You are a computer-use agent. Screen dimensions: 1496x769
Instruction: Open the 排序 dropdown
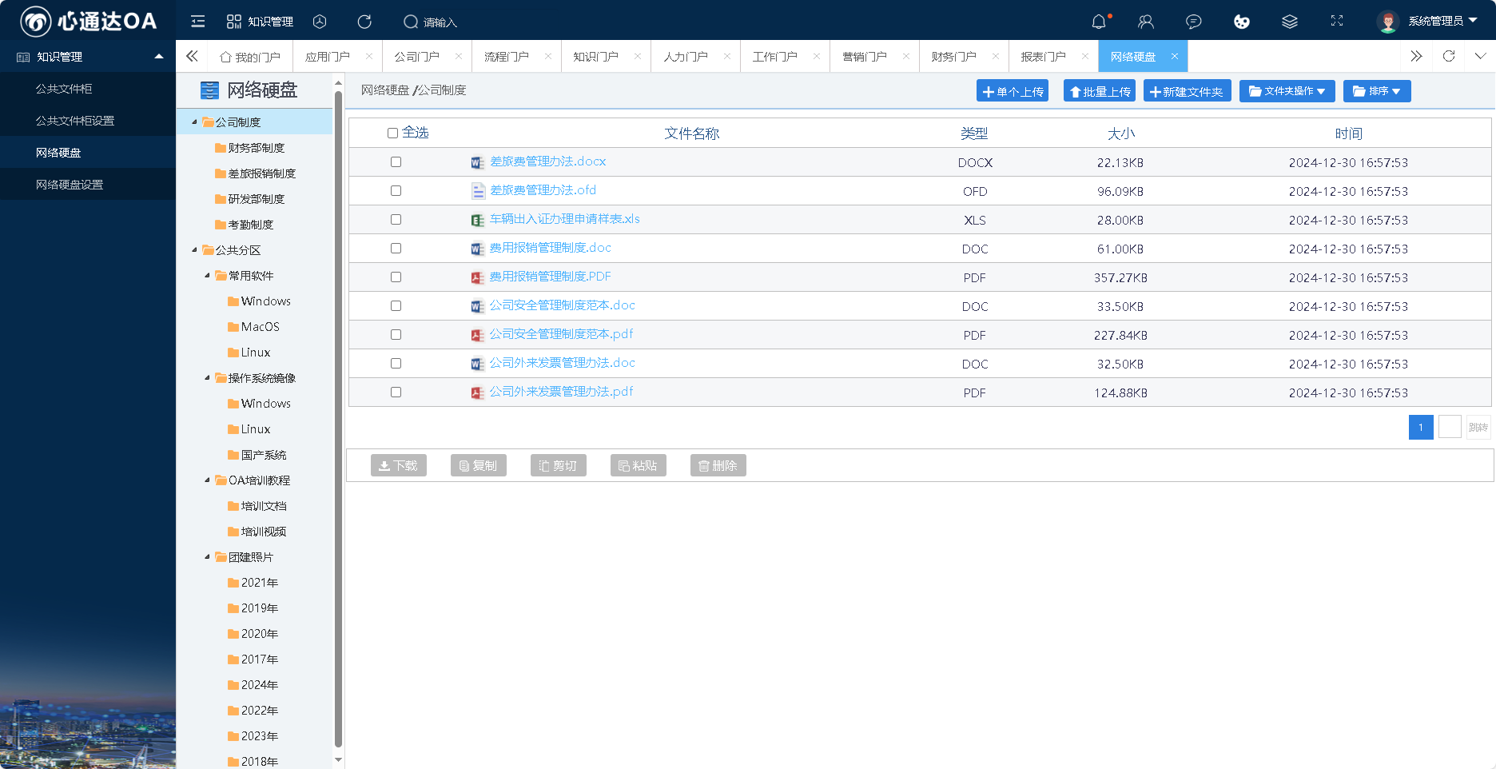[1377, 91]
